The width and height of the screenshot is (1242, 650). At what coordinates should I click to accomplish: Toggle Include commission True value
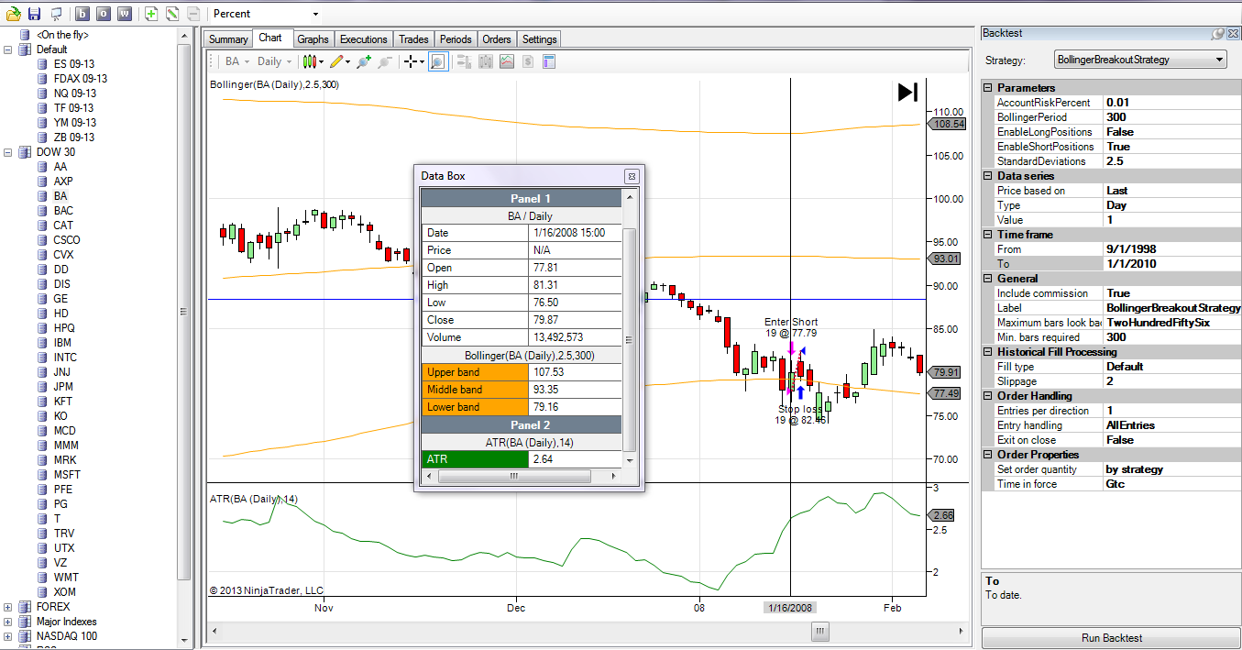click(1171, 293)
